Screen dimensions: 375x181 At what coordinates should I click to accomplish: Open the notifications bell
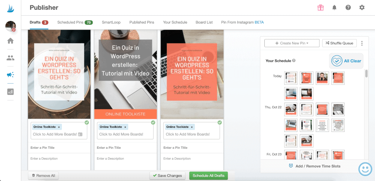coord(334,7)
